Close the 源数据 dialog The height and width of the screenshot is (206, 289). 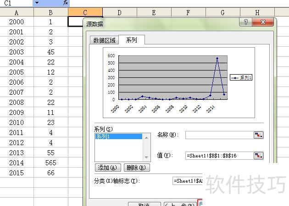pos(263,22)
